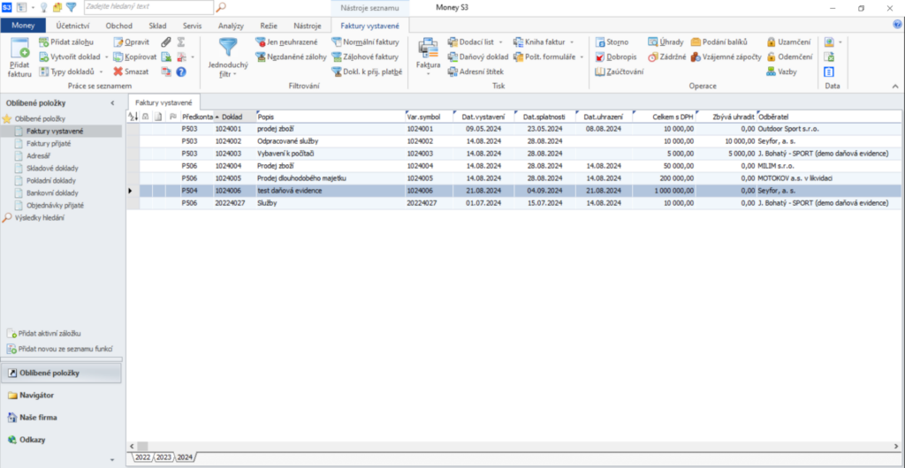This screenshot has width=905, height=468.
Task: Click the paperclip attachment icon
Action: 165,42
